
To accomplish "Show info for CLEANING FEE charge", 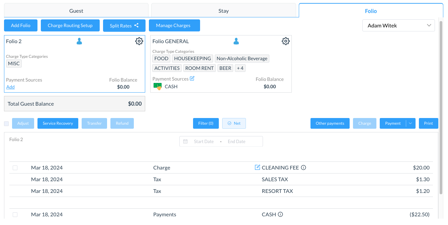I will [303, 167].
